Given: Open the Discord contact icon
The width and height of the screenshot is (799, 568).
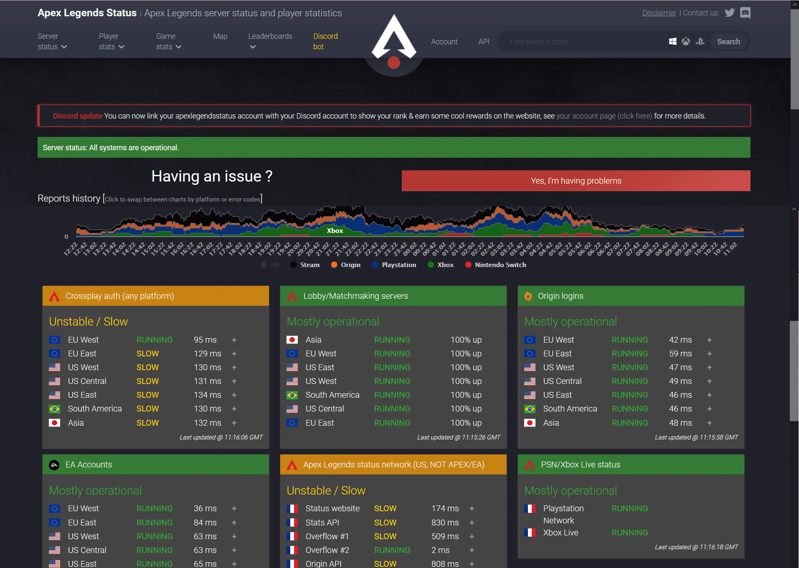Looking at the screenshot, I should pyautogui.click(x=745, y=13).
